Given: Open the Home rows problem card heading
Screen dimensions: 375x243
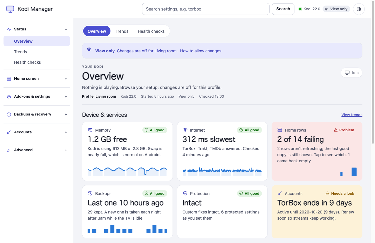Looking at the screenshot, I should click(301, 139).
